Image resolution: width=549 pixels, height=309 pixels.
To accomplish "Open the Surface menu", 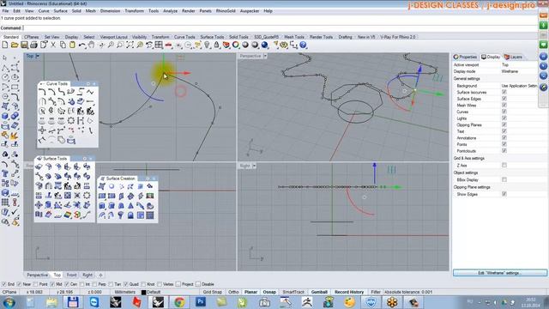I will tap(60, 11).
